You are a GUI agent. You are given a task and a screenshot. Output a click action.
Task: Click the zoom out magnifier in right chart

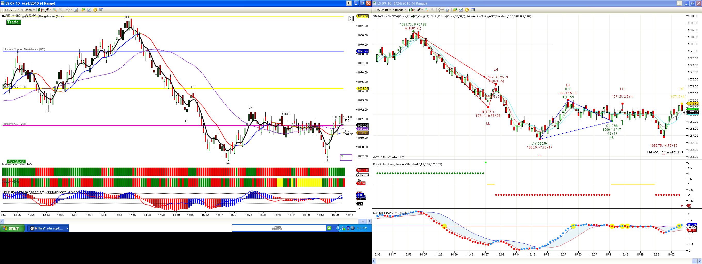click(x=433, y=10)
